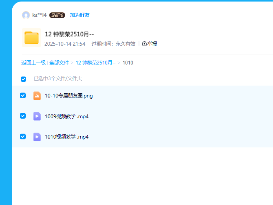Click the 举报 report icon
Image resolution: width=273 pixels, height=205 pixels.
(144, 44)
